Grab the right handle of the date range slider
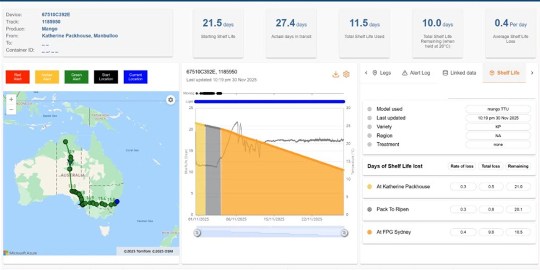This screenshot has width=540, height=270. 344,233
